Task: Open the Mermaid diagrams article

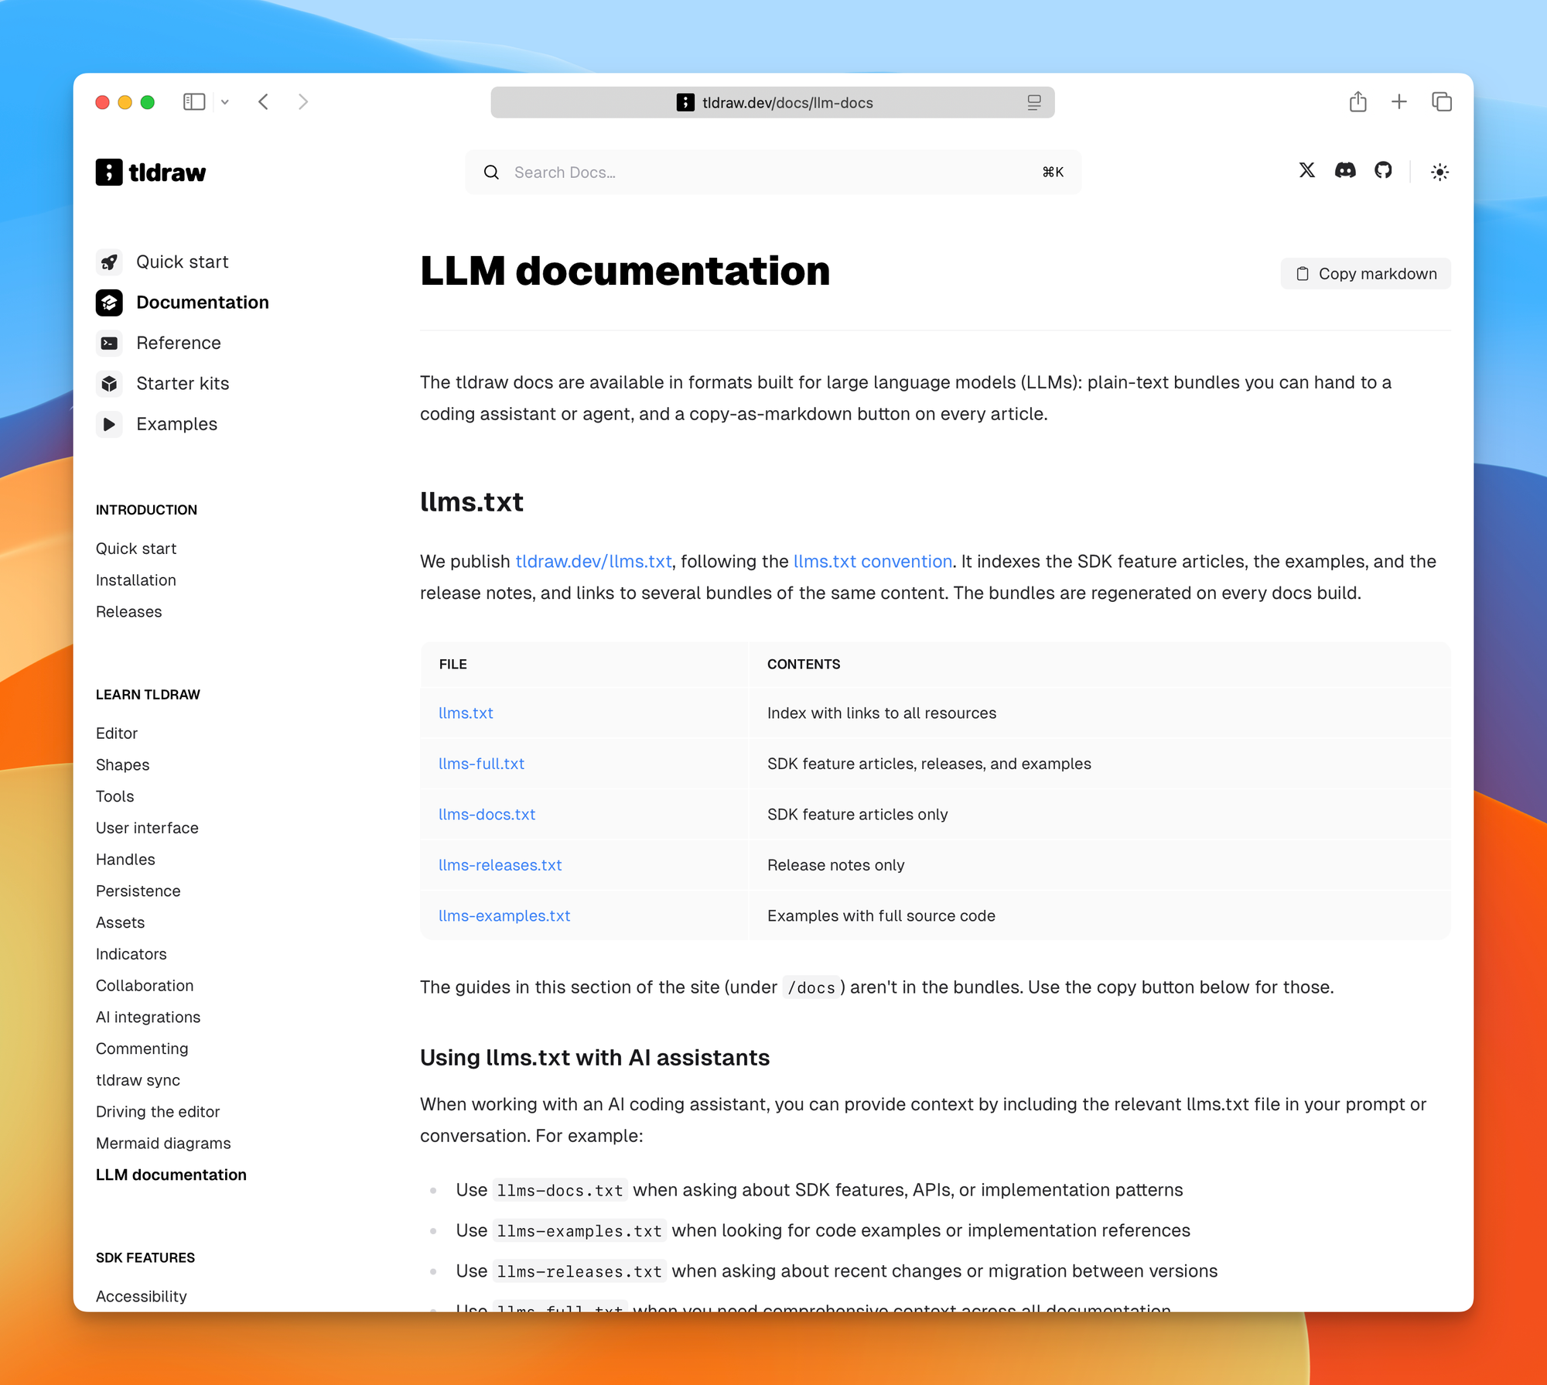Action: 163,1144
